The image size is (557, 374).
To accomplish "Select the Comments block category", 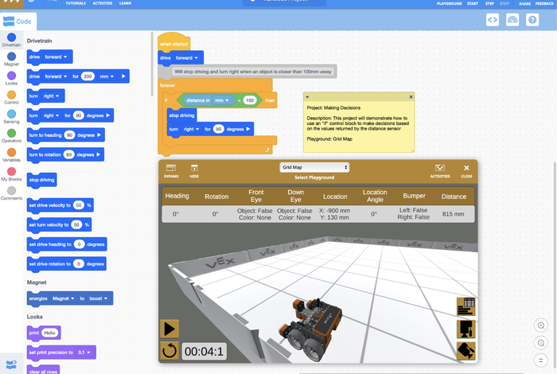I will pos(11,193).
